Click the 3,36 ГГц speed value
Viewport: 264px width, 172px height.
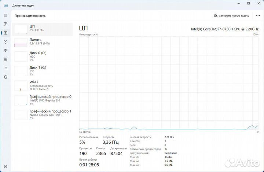pyautogui.click(x=111, y=142)
